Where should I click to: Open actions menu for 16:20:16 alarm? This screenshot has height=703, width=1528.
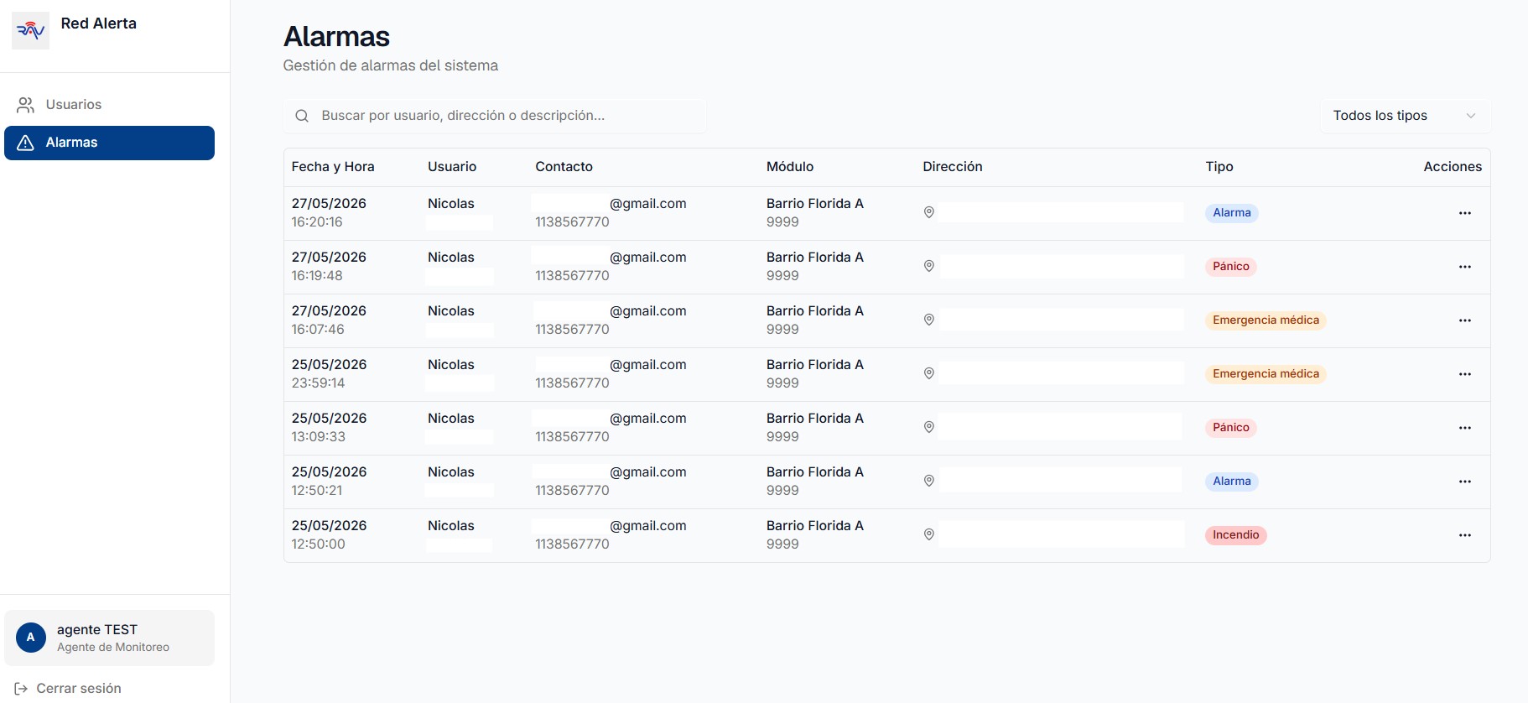tap(1464, 213)
